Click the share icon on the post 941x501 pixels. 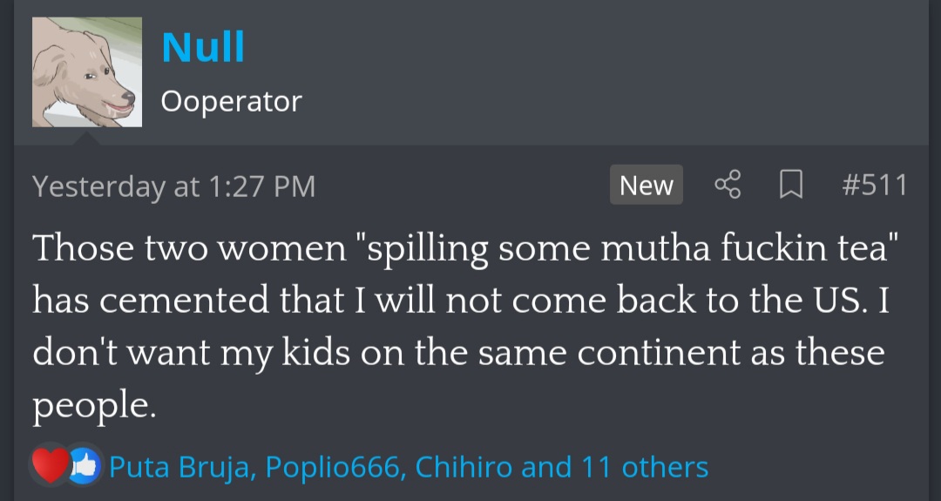click(728, 185)
